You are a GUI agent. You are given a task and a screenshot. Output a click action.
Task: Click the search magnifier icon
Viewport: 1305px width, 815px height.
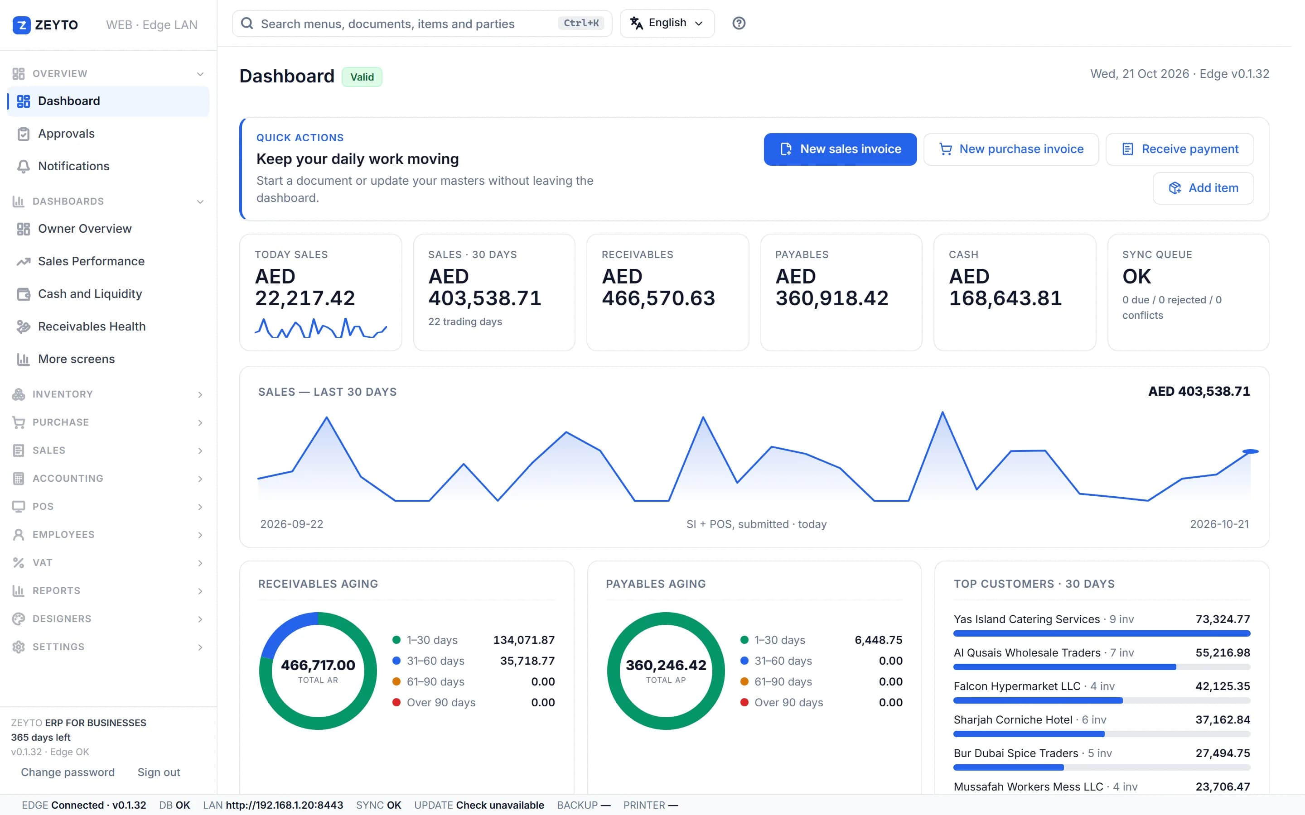tap(247, 23)
